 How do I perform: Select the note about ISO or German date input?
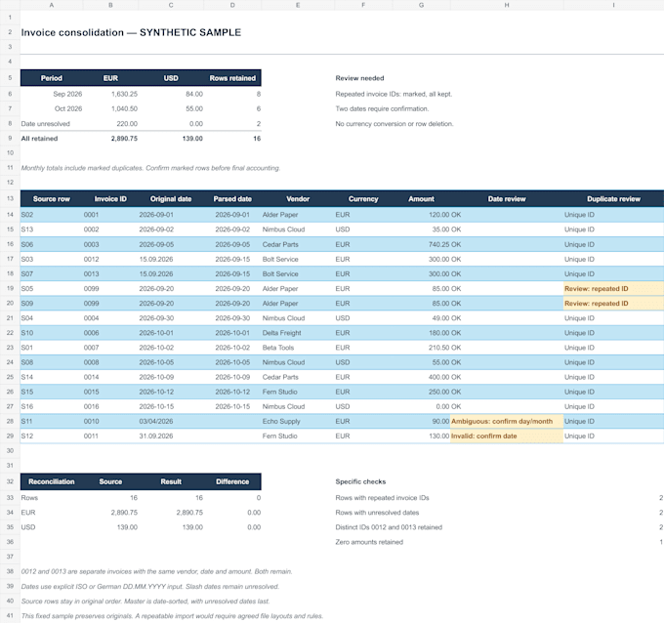150,587
